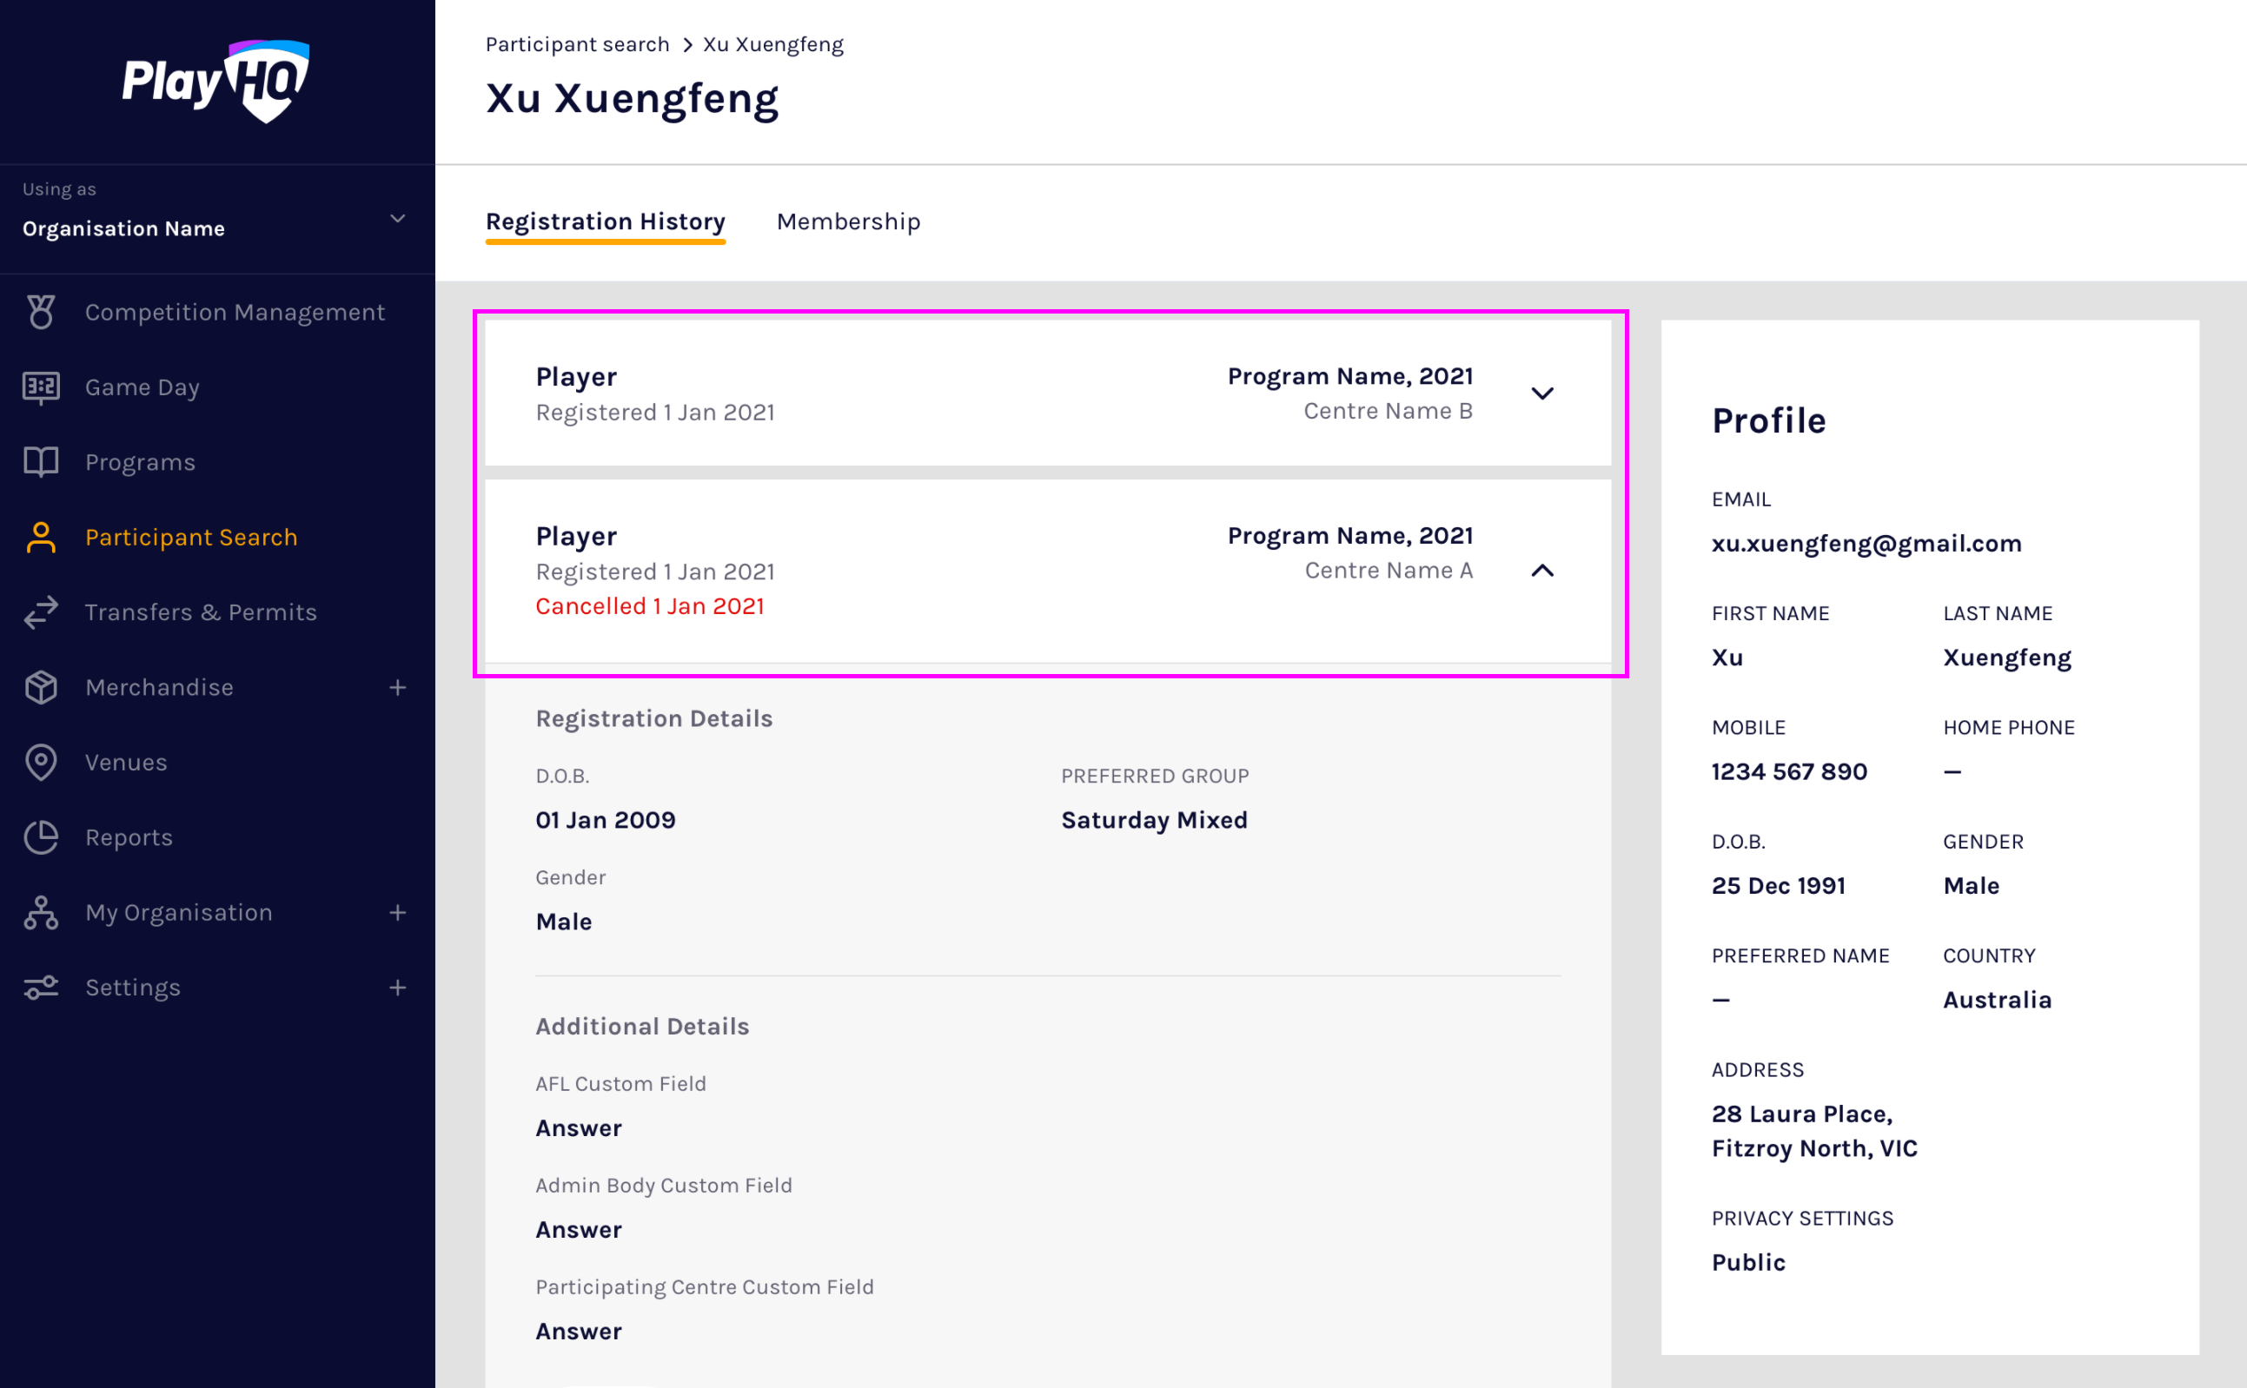The image size is (2247, 1388).
Task: Click the Game Day scoreboard icon
Action: tap(42, 387)
